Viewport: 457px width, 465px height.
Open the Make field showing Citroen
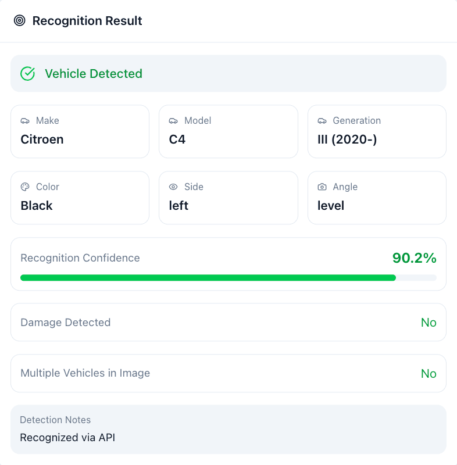coord(80,131)
